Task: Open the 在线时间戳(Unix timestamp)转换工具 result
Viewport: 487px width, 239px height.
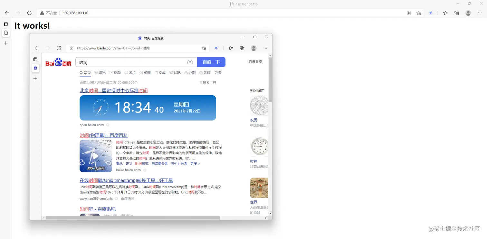Action: pos(126,180)
